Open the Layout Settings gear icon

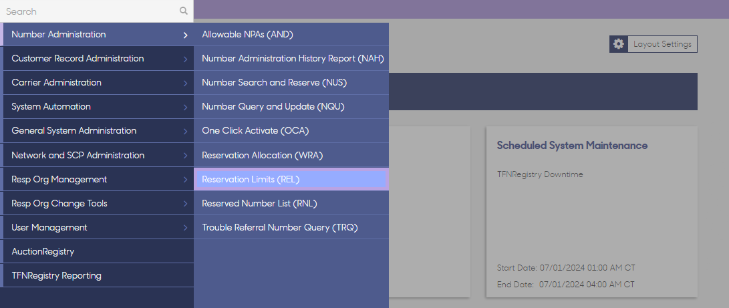[x=618, y=44]
